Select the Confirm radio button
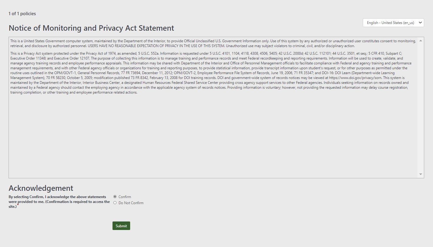 115,197
